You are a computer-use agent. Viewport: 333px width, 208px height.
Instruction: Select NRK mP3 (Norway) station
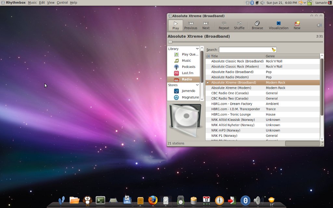(262, 130)
